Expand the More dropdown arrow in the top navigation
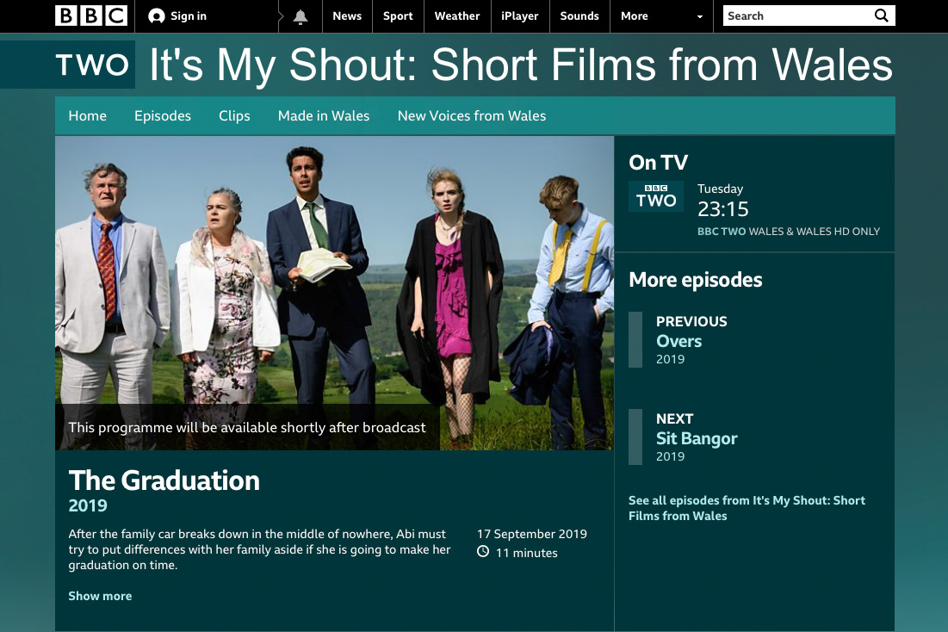The width and height of the screenshot is (948, 632). [699, 16]
